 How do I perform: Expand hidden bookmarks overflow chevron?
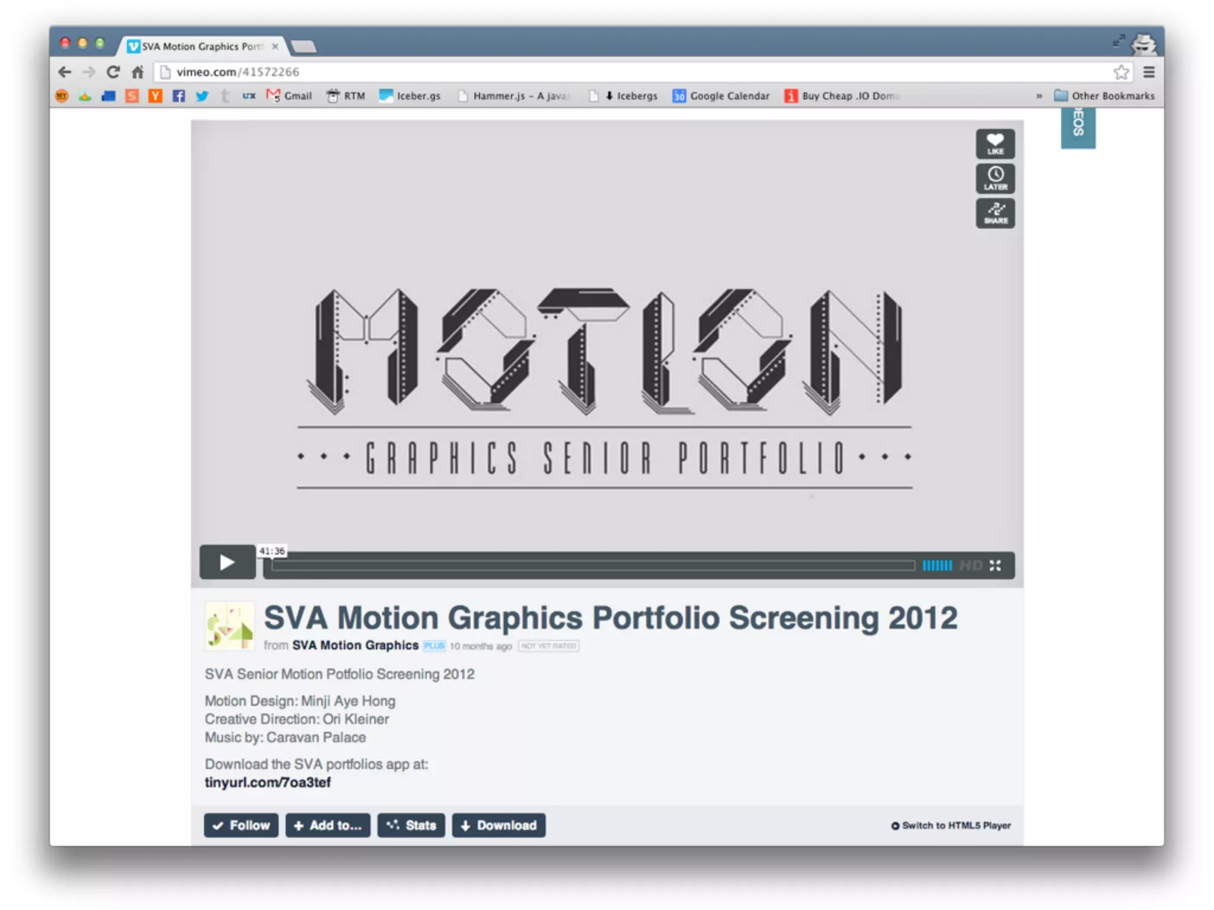point(1039,96)
